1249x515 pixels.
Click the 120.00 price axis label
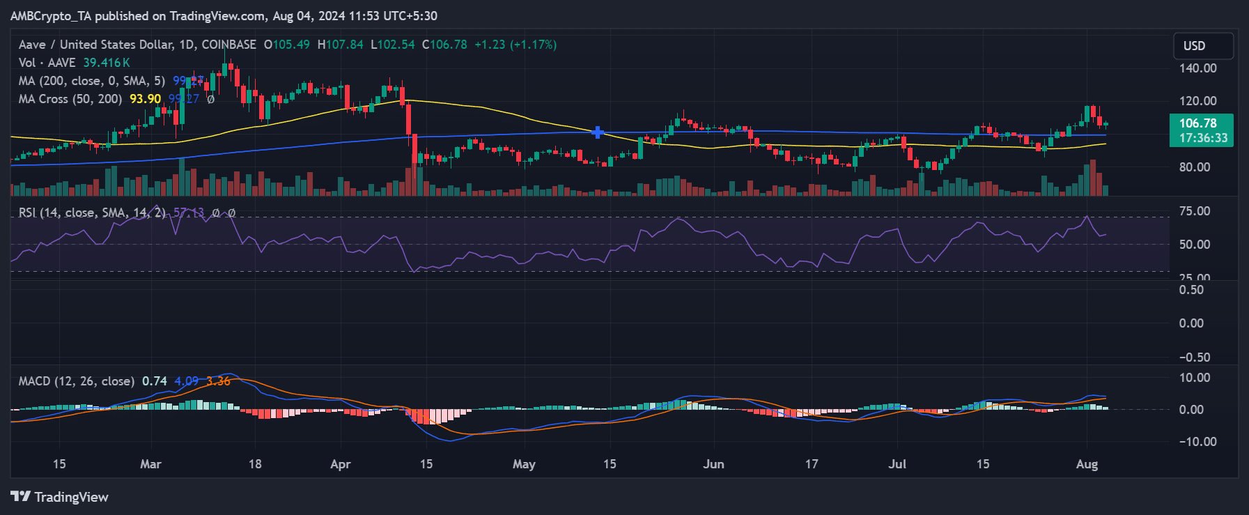coord(1197,101)
